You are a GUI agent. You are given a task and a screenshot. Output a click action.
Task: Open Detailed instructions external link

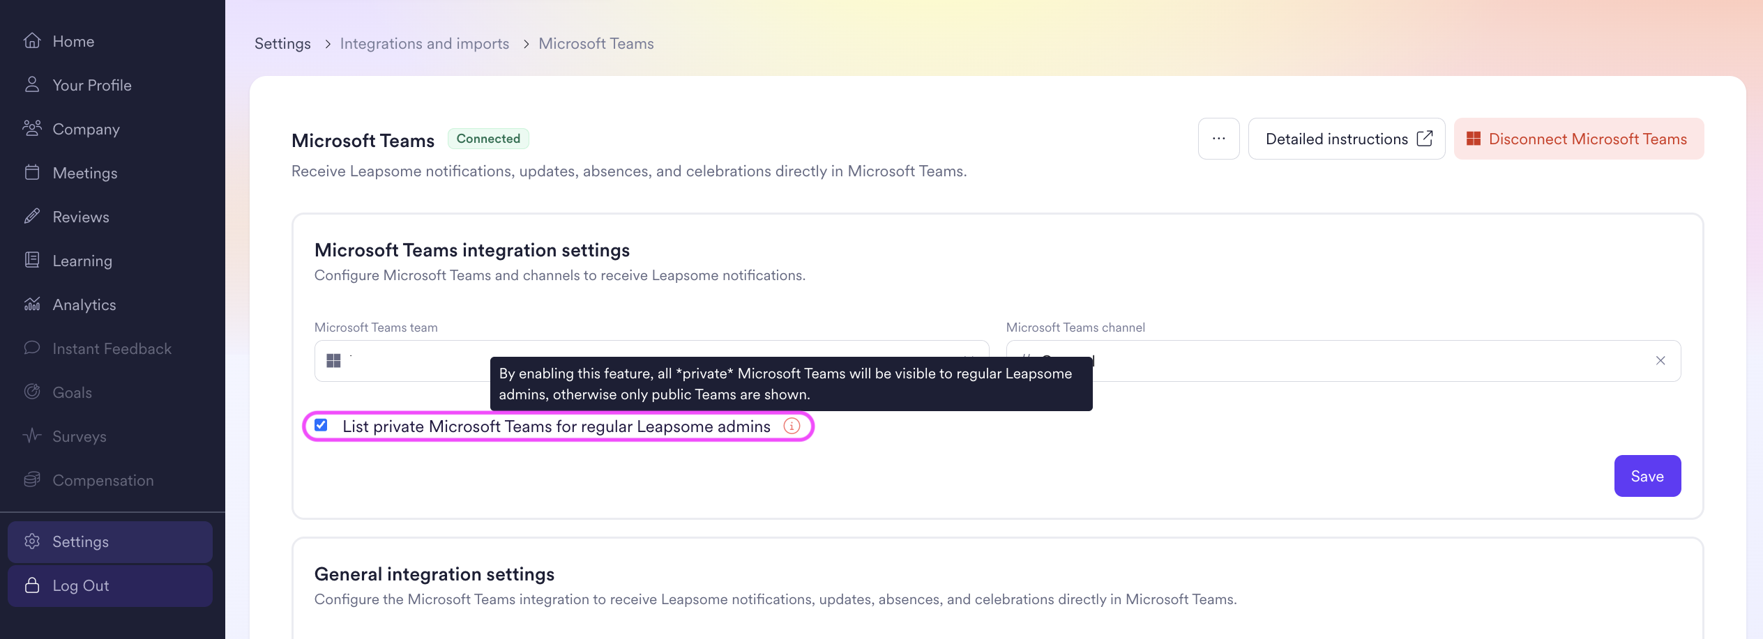[x=1346, y=139]
